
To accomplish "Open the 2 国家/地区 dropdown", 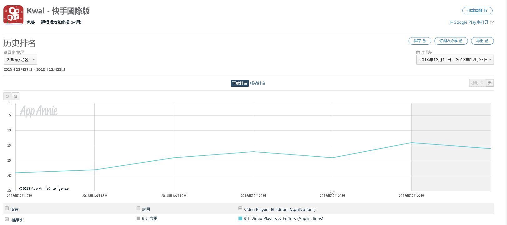I will tap(20, 60).
